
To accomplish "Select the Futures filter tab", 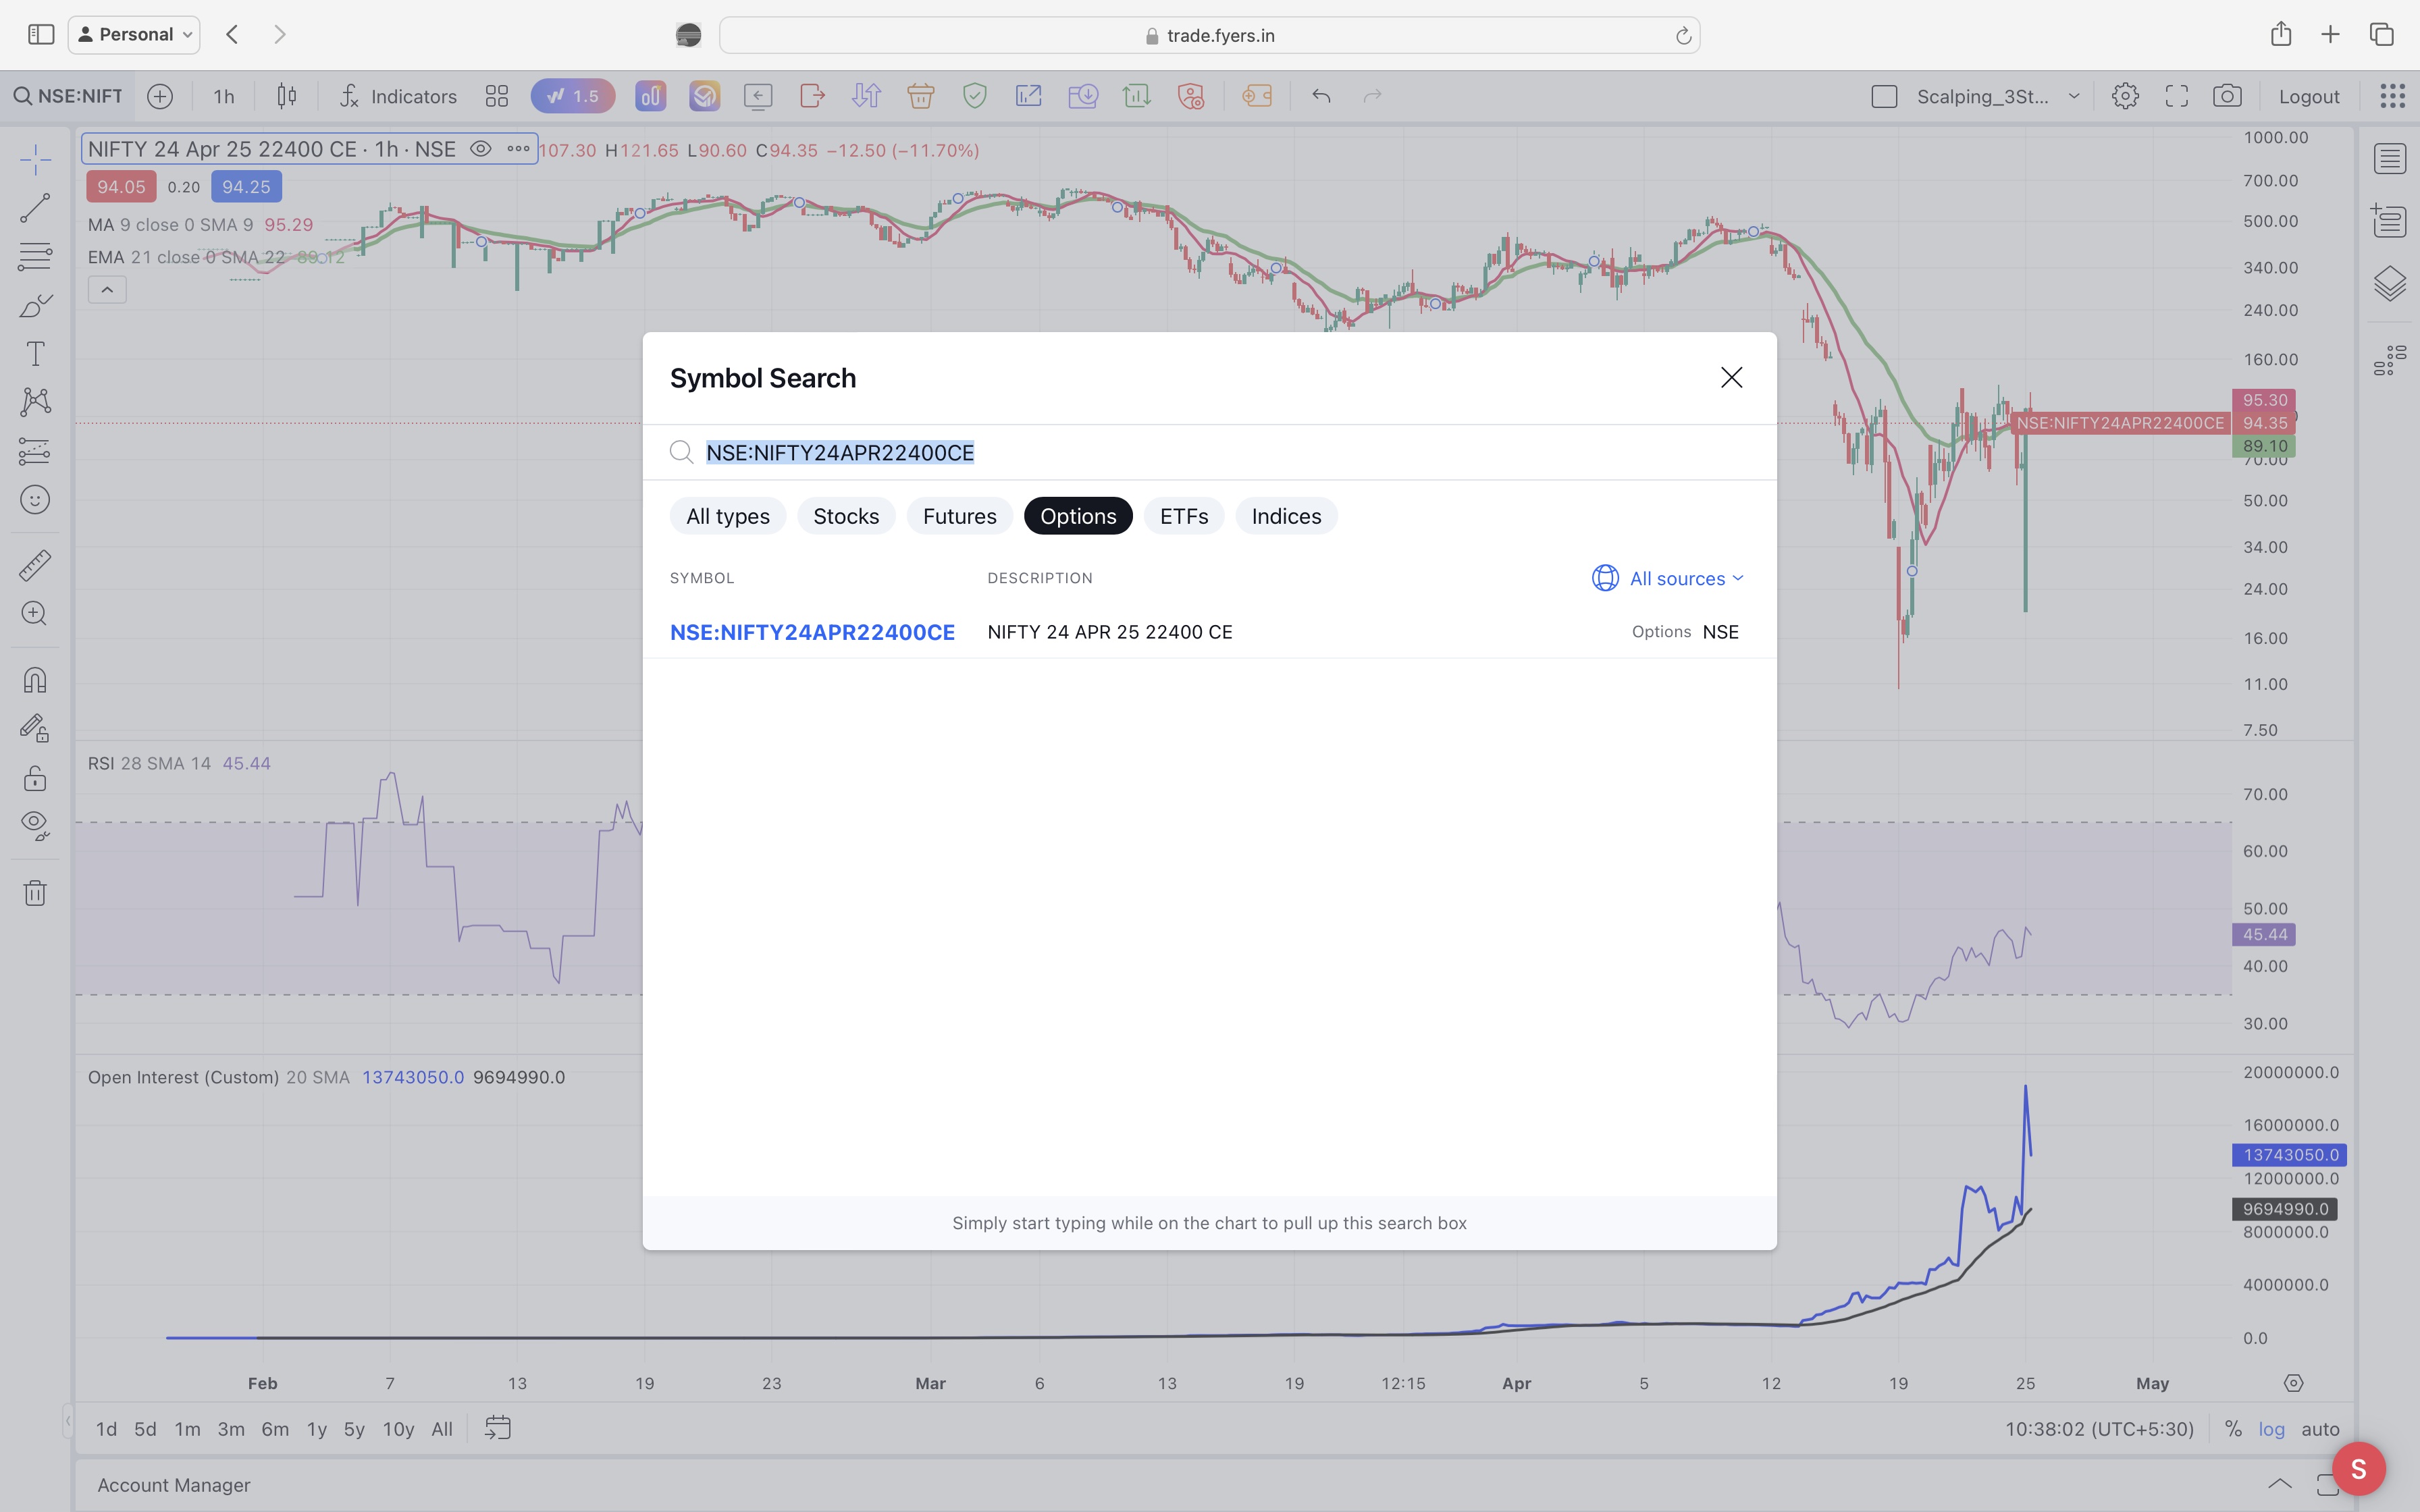I will (959, 516).
